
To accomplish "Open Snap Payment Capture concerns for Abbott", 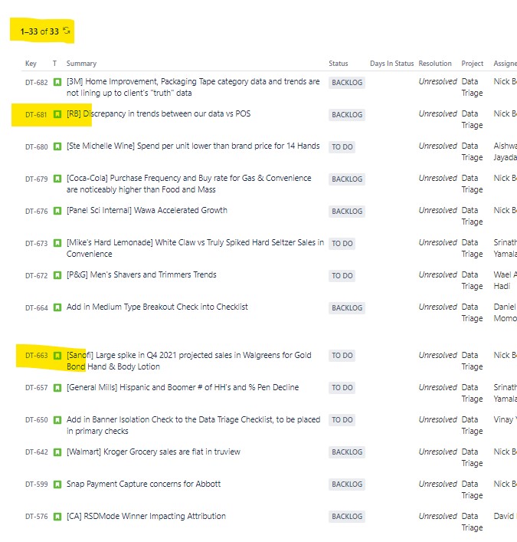I will click(143, 484).
